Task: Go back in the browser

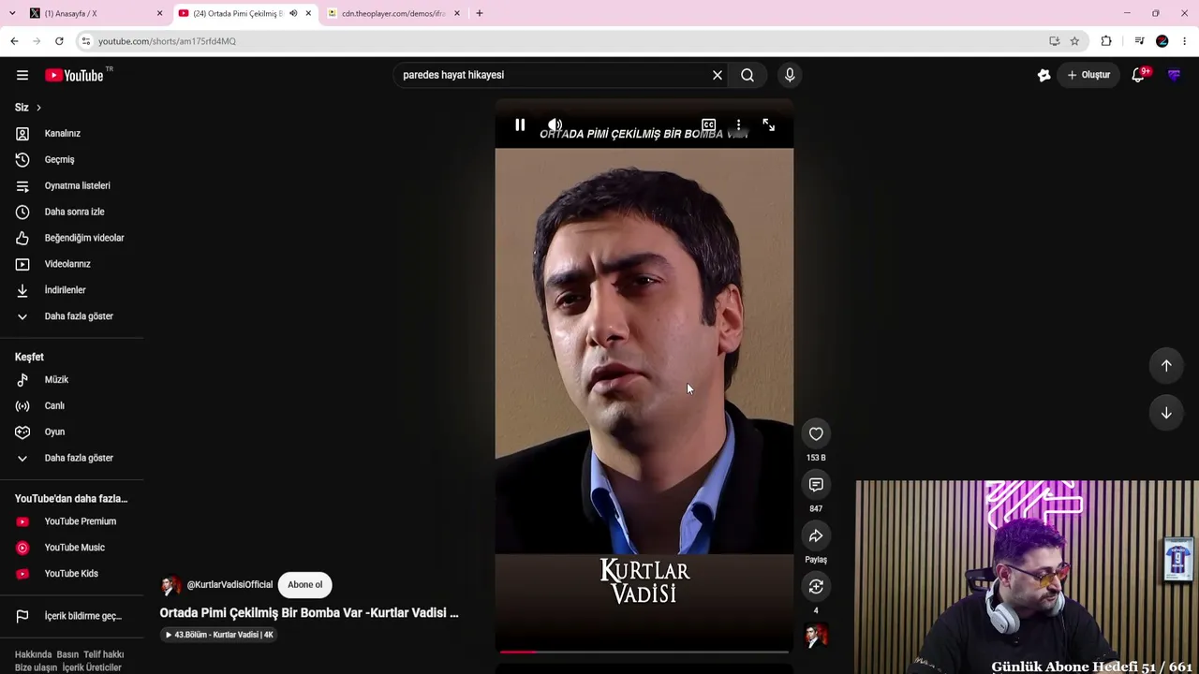Action: click(x=14, y=41)
